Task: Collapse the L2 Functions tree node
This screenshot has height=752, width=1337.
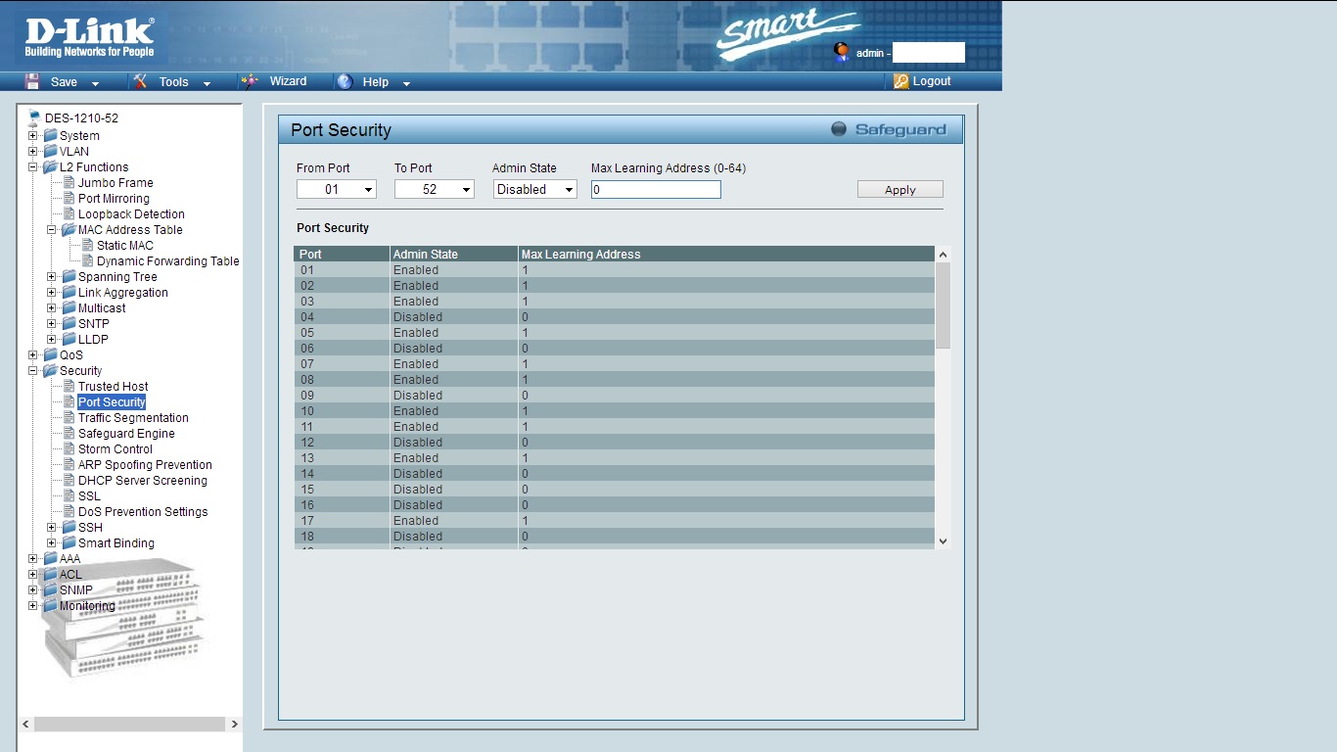Action: 32,166
